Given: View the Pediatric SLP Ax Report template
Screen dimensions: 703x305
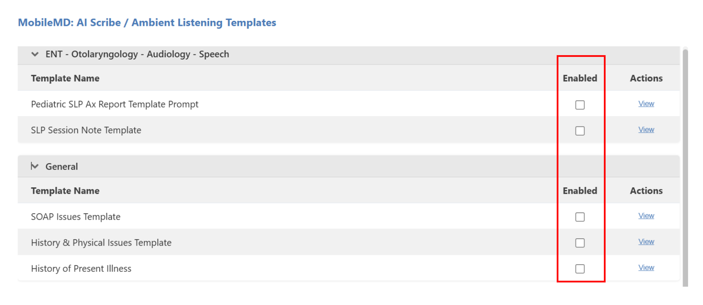Looking at the screenshot, I should [x=646, y=104].
